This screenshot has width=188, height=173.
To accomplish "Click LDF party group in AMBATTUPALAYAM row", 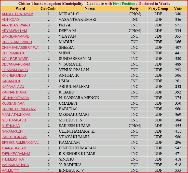I will coord(158,14).
